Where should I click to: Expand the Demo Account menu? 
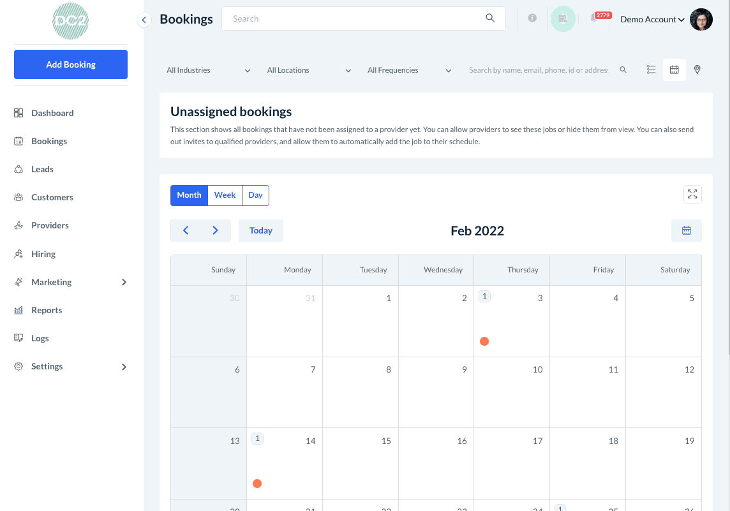click(652, 19)
